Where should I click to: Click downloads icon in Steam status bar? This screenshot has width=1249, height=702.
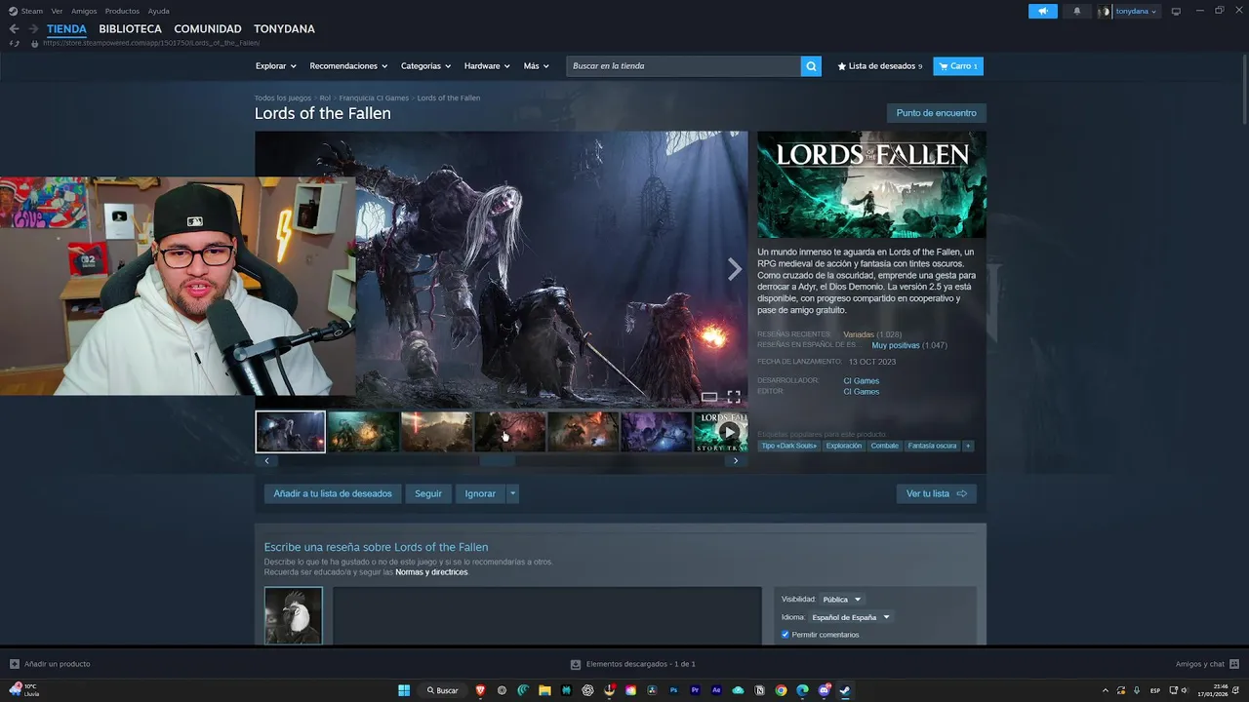point(576,664)
